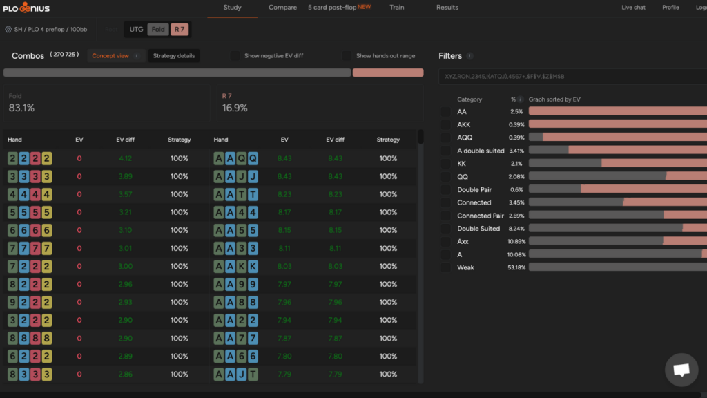Image resolution: width=707 pixels, height=398 pixels.
Task: Check the Weak category filter
Action: (x=445, y=267)
